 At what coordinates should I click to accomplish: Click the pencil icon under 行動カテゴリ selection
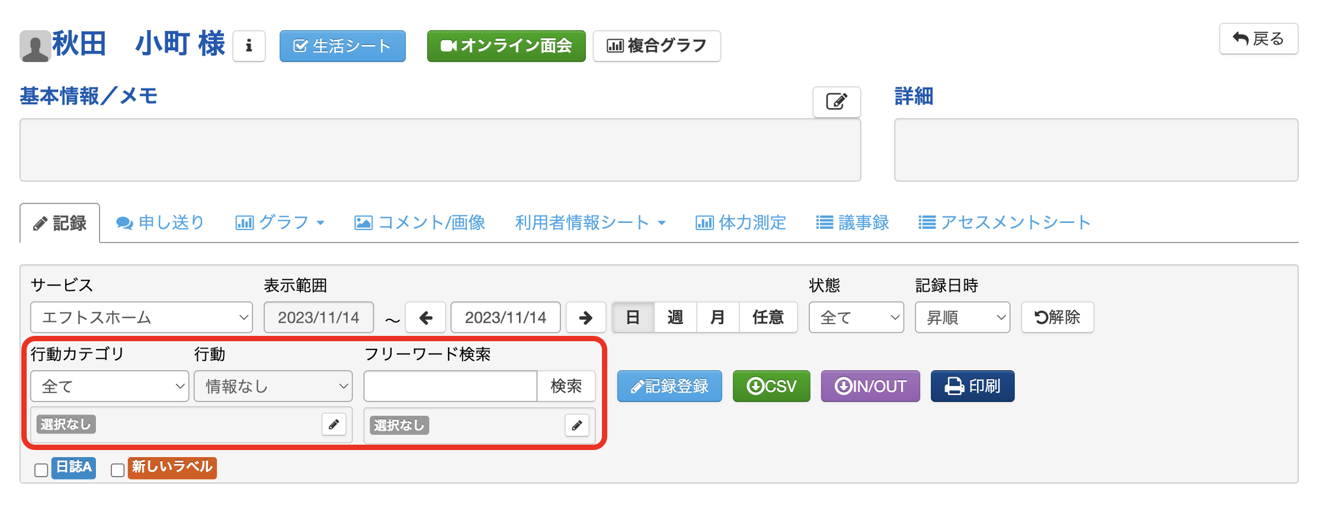click(334, 425)
